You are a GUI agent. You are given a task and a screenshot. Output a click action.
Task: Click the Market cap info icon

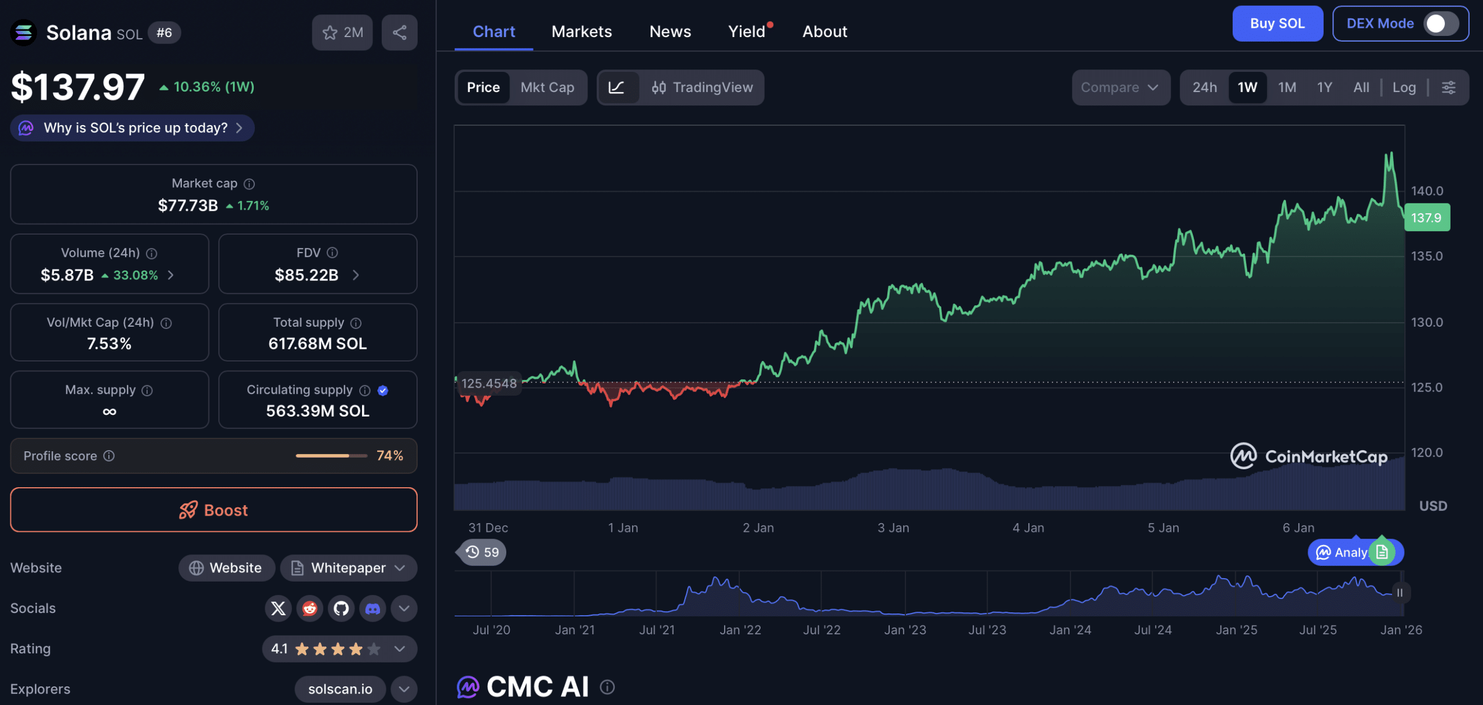coord(249,184)
